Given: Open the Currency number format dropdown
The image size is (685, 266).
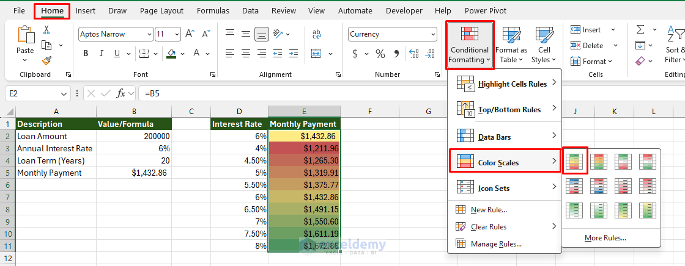Looking at the screenshot, I should point(433,34).
